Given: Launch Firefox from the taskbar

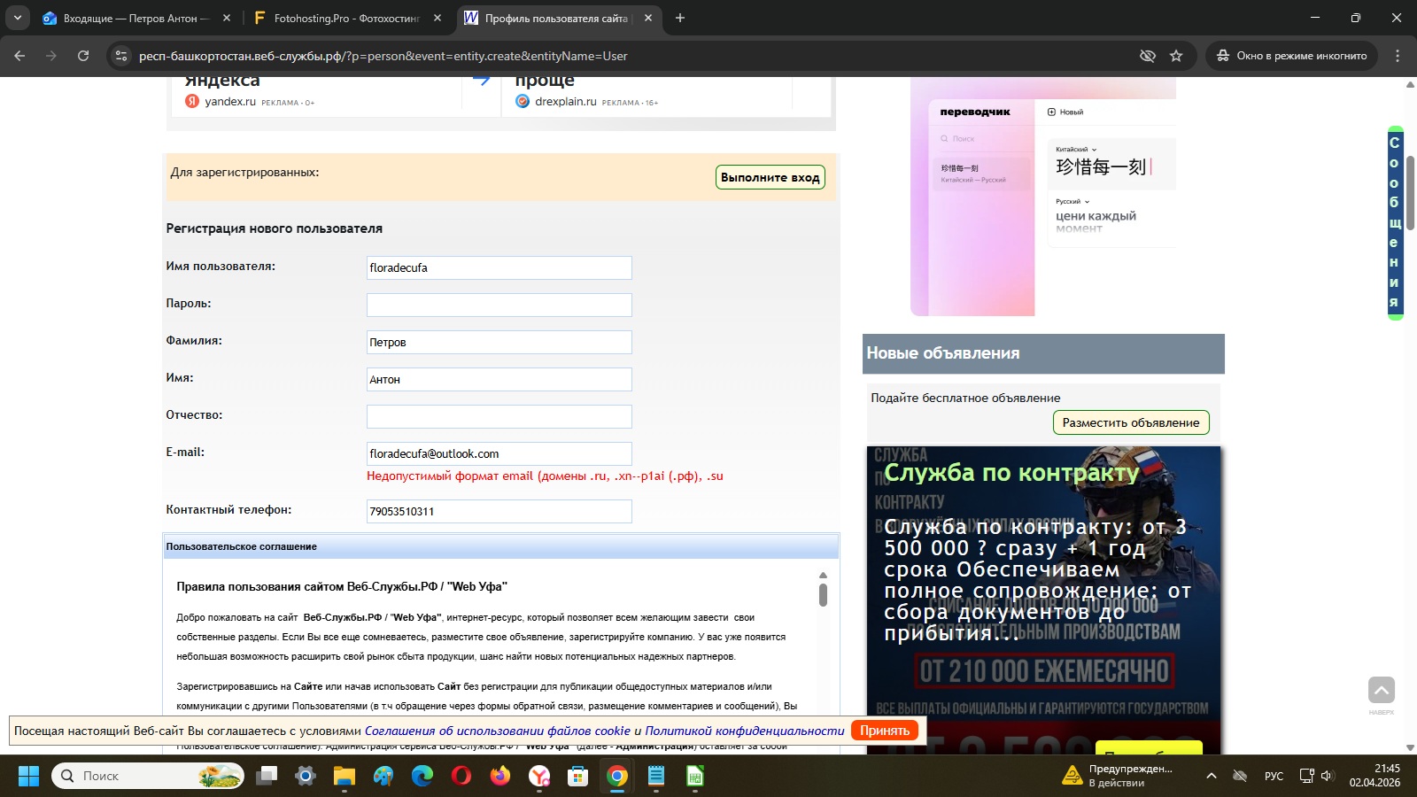Looking at the screenshot, I should (500, 776).
